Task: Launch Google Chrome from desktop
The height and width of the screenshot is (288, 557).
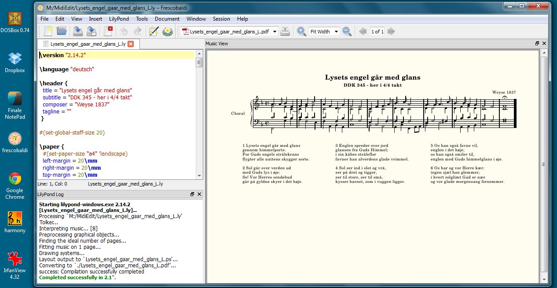Action: [15, 186]
